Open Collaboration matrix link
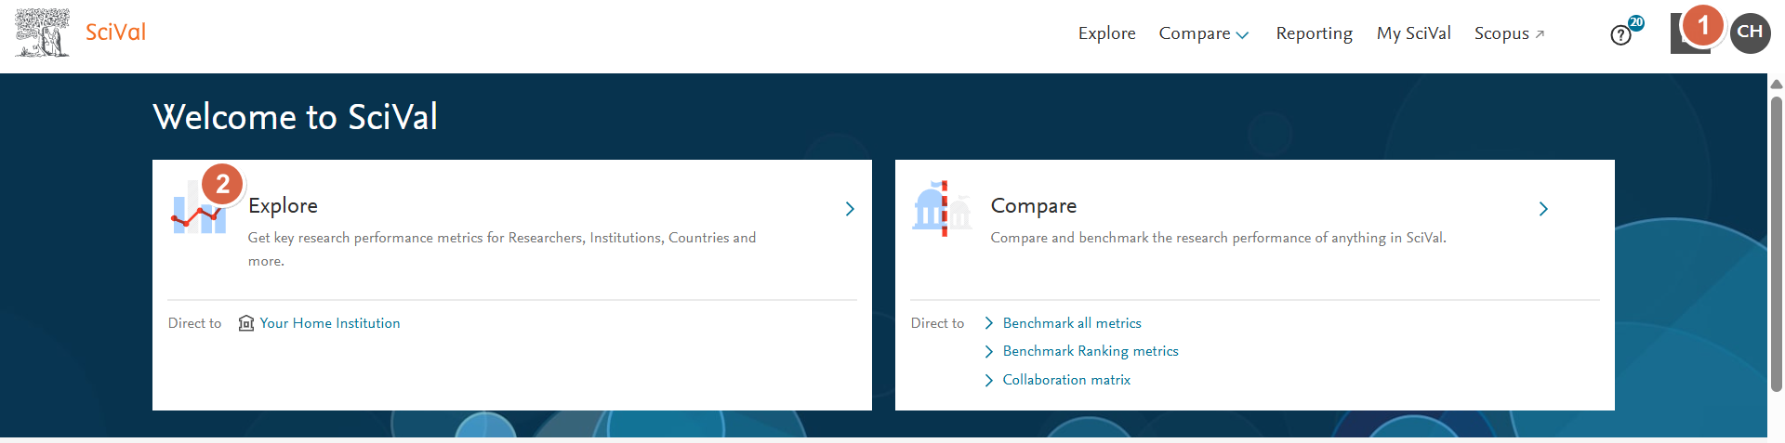This screenshot has width=1785, height=443. (x=1066, y=380)
